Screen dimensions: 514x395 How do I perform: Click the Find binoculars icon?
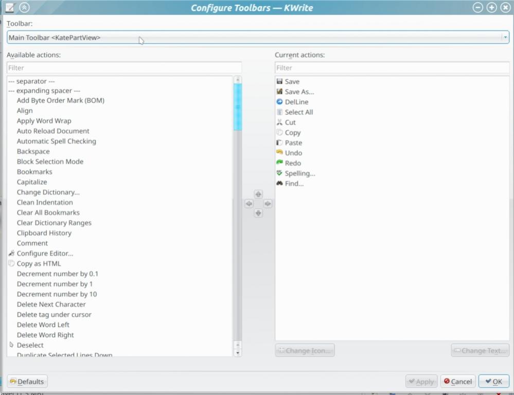279,183
